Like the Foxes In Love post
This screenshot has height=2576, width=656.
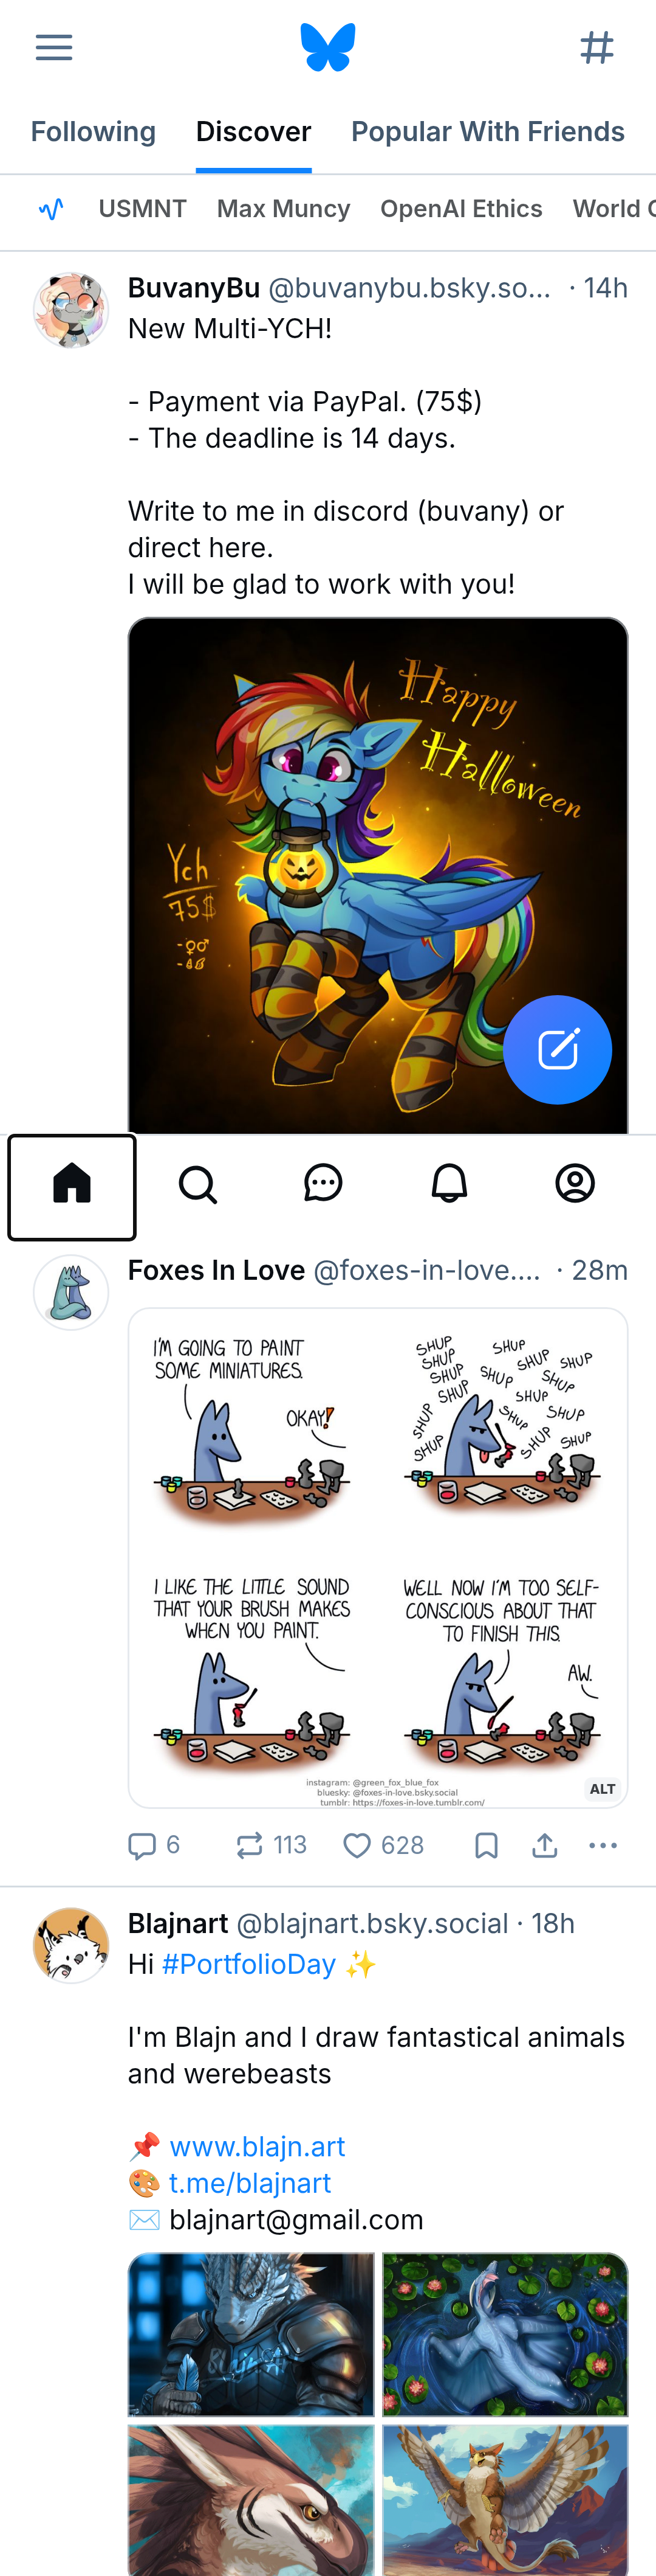(x=383, y=1845)
